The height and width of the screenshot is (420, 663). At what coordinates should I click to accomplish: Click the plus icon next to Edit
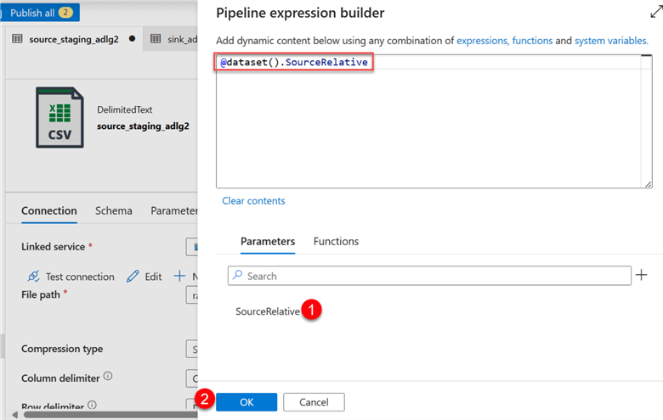coord(179,277)
